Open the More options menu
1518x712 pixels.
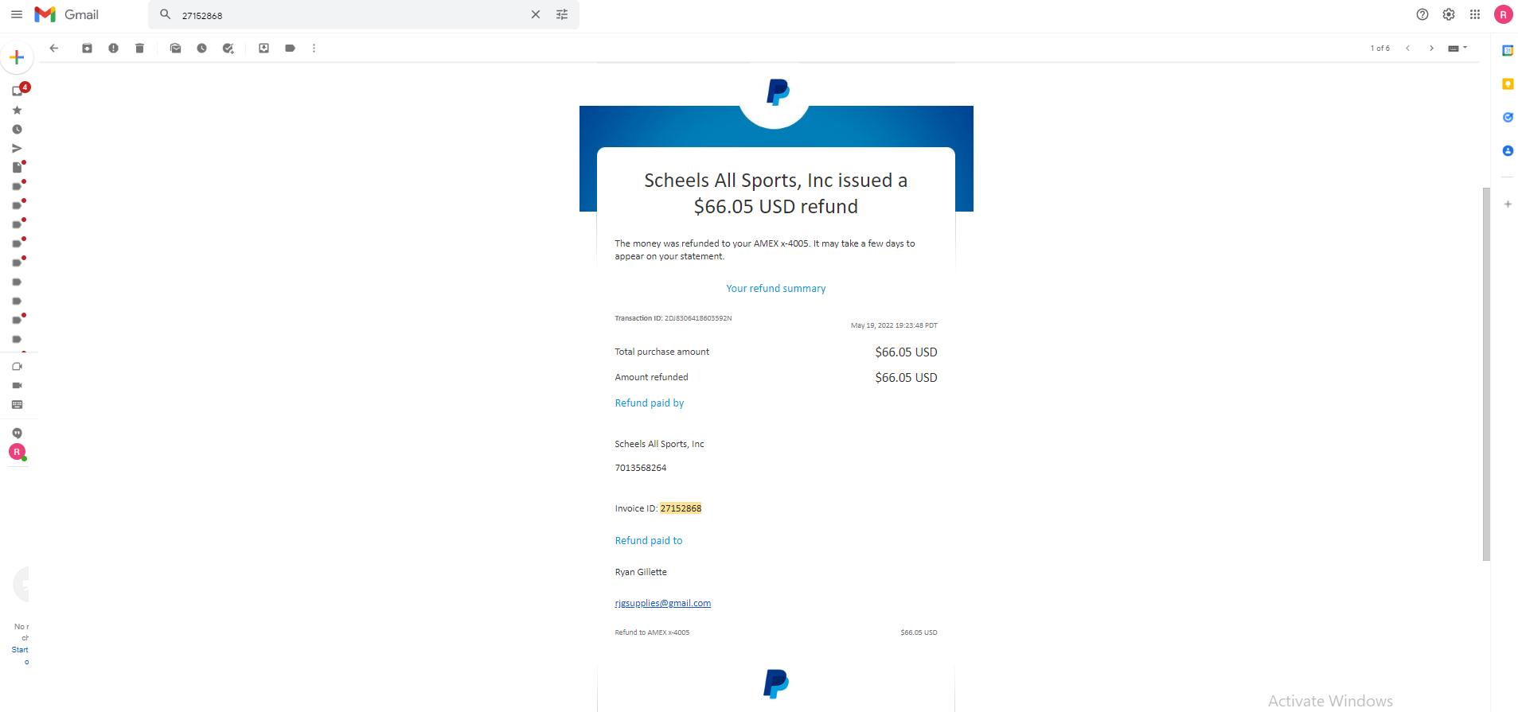coord(314,49)
